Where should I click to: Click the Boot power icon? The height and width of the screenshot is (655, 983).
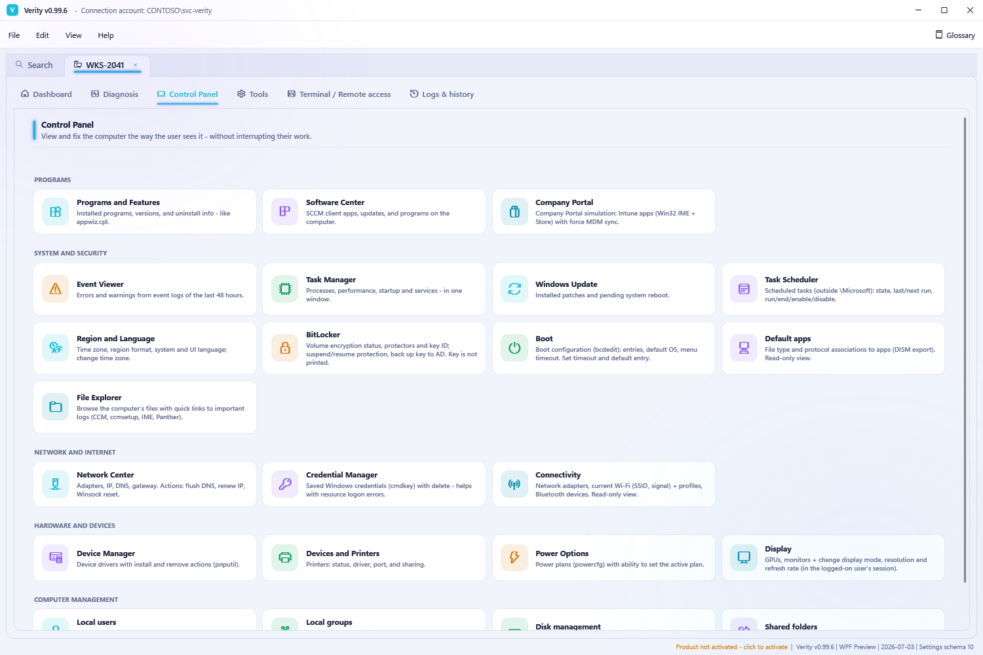pyautogui.click(x=514, y=348)
